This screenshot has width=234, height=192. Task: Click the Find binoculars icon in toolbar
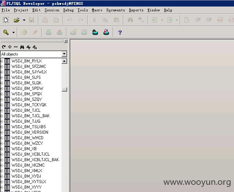[x=130, y=20]
